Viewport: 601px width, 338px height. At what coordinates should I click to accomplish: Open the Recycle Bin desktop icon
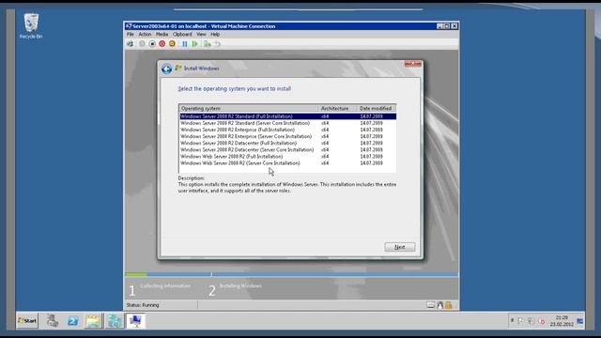point(31,26)
